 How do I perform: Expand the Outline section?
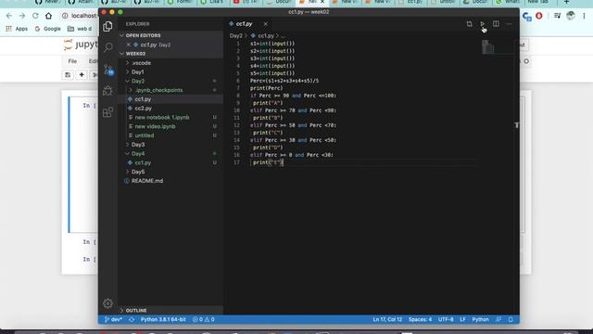(170, 311)
